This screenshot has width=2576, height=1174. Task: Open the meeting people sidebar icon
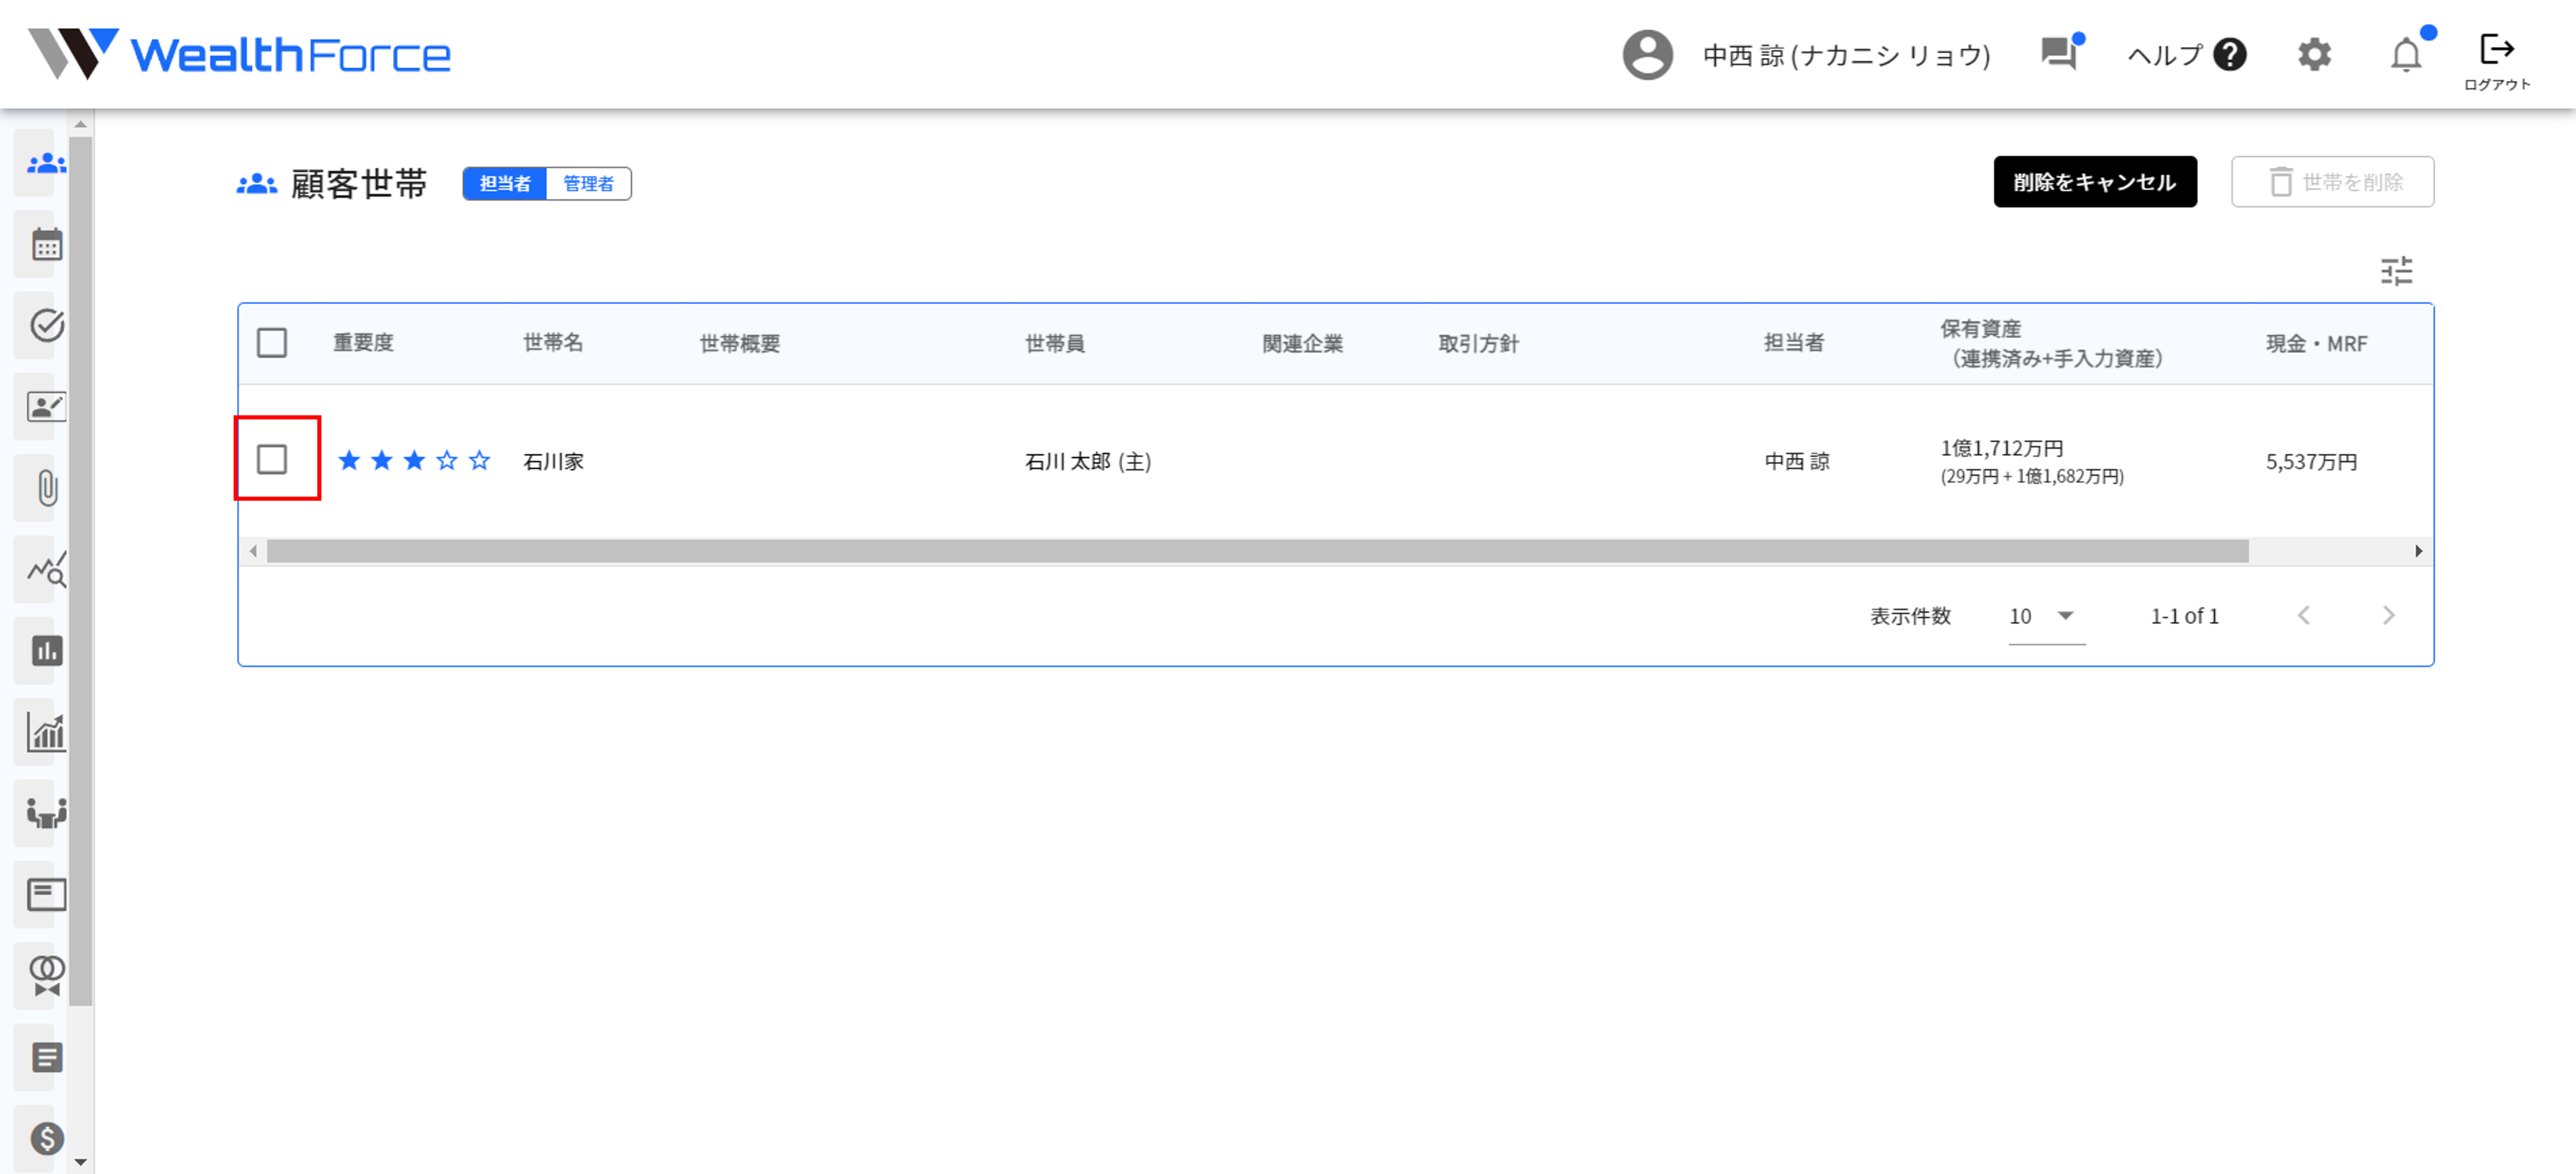46,814
